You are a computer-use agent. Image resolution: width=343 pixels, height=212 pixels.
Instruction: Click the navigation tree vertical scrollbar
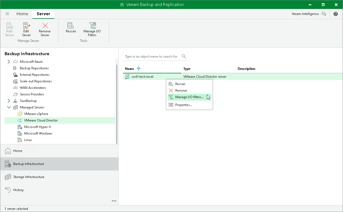coord(117,104)
